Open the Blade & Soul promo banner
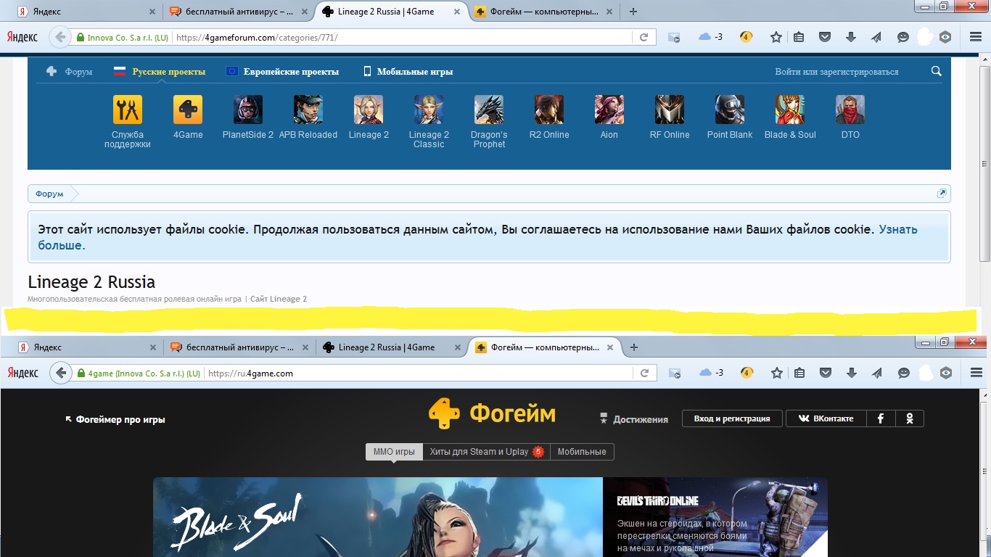This screenshot has height=557, width=991. point(377,516)
